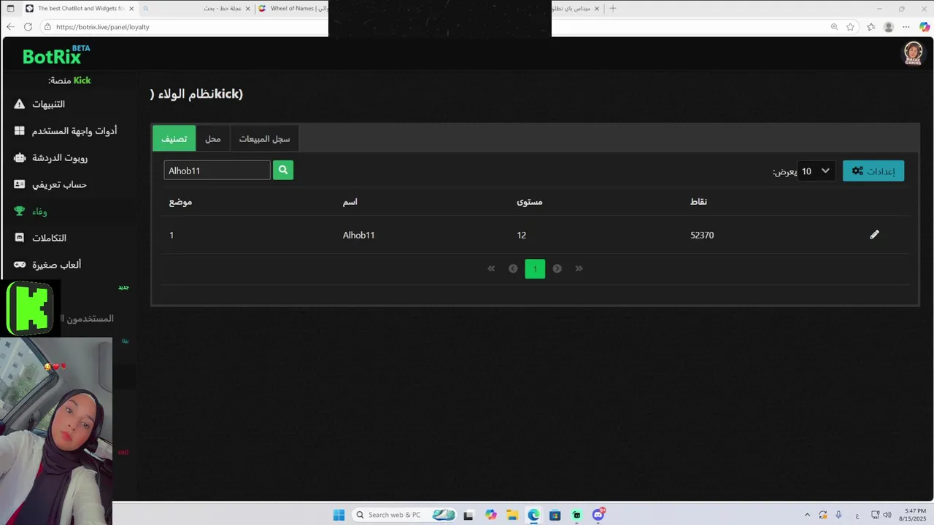
Task: Open ألعاب صغيرة mini games section
Action: pos(47,265)
